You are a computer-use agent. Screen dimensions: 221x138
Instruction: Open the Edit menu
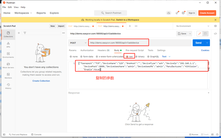(10, 7)
